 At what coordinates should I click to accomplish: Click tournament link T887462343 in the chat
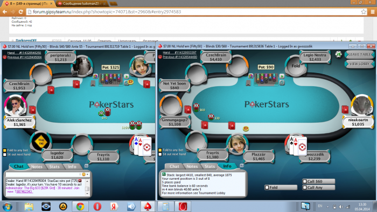coord(24,192)
